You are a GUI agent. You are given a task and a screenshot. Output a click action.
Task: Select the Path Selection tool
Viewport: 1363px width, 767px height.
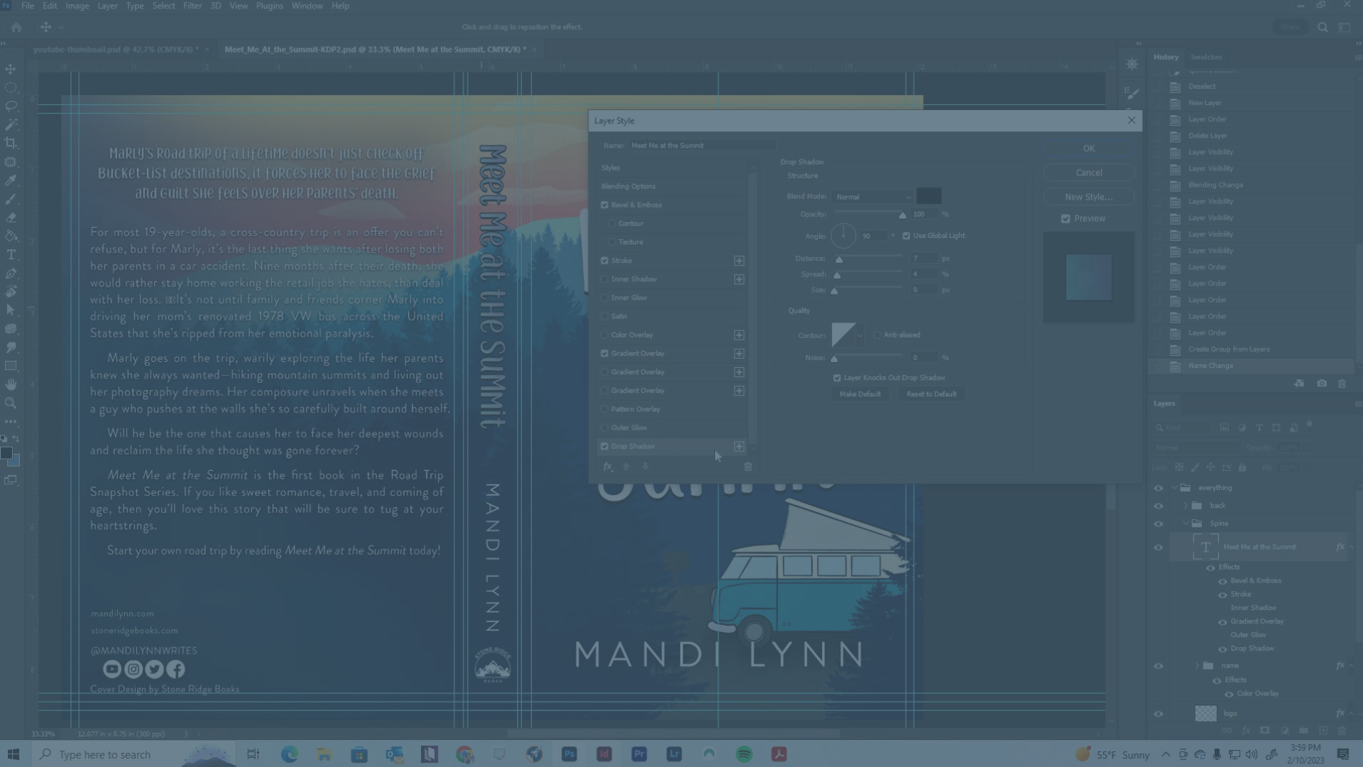pyautogui.click(x=11, y=310)
